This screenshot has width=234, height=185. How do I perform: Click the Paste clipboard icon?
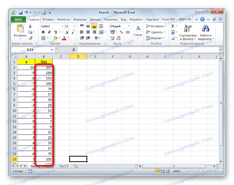coord(20,28)
